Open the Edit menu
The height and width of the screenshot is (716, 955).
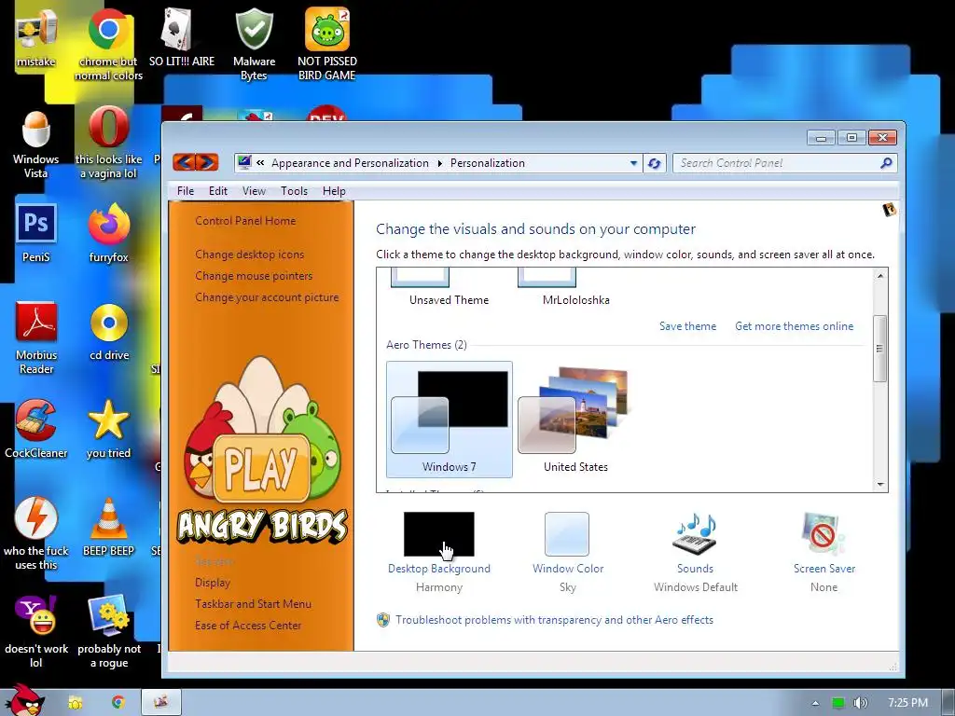tap(218, 191)
